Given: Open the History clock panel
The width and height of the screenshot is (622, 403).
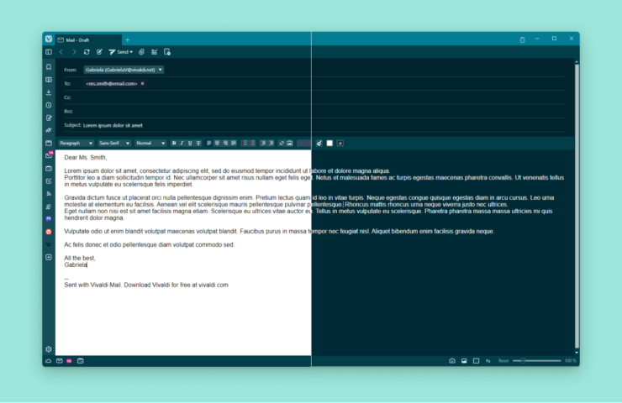Looking at the screenshot, I should [49, 105].
